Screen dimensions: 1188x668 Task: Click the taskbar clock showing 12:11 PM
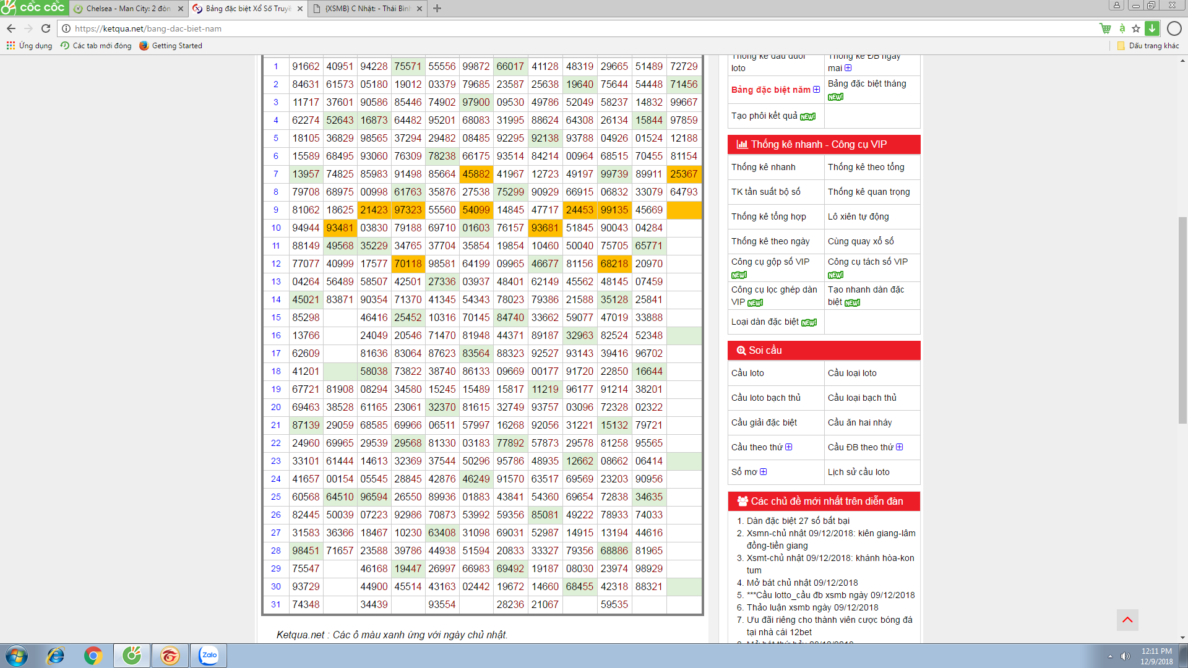coord(1156,656)
